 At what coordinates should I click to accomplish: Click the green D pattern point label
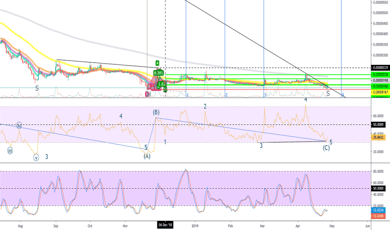(x=165, y=89)
